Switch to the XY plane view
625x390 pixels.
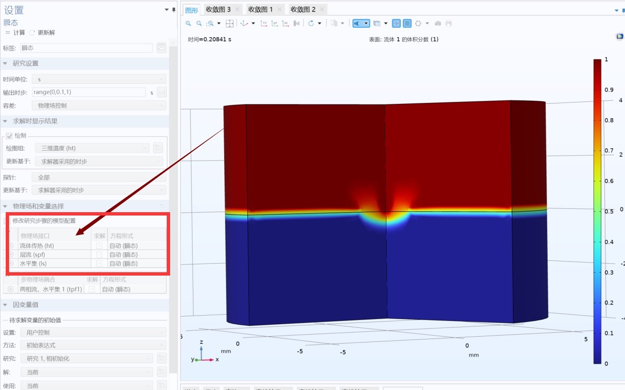(x=264, y=23)
